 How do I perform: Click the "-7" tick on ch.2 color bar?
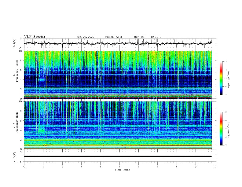(226, 145)
